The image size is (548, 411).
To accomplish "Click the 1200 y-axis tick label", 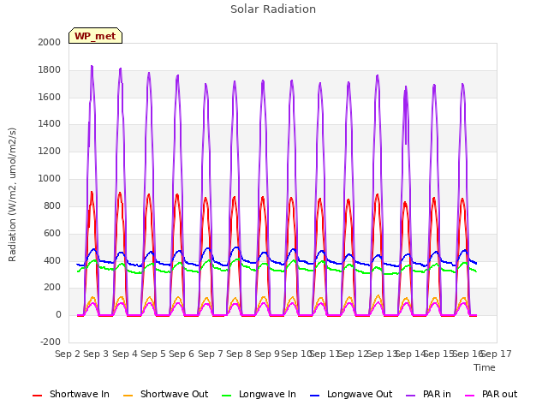I will [50, 151].
